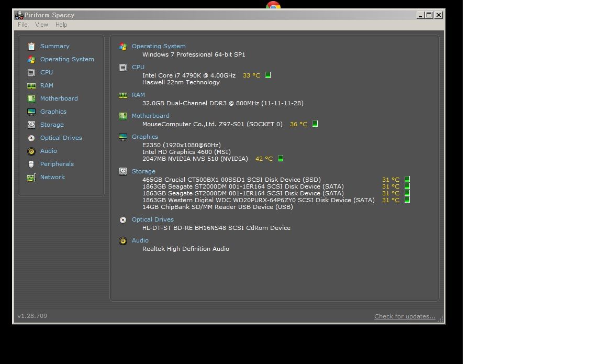Select Summary in the sidebar

click(55, 46)
